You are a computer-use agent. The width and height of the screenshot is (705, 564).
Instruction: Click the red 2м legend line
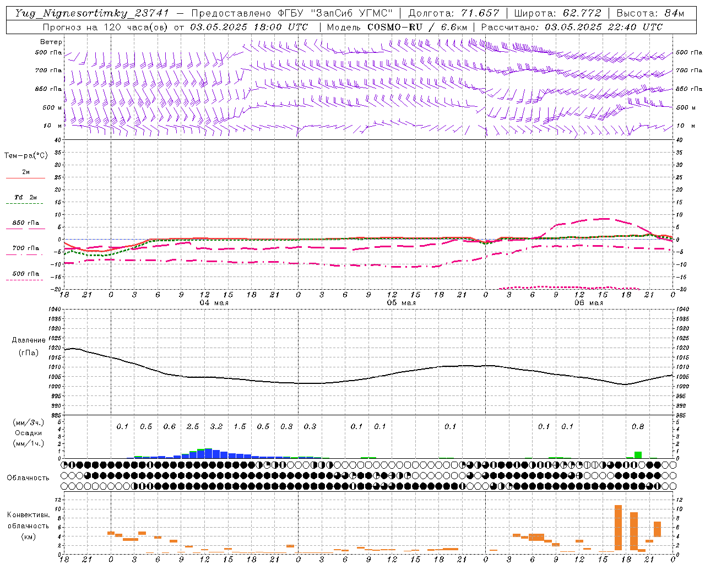point(25,178)
